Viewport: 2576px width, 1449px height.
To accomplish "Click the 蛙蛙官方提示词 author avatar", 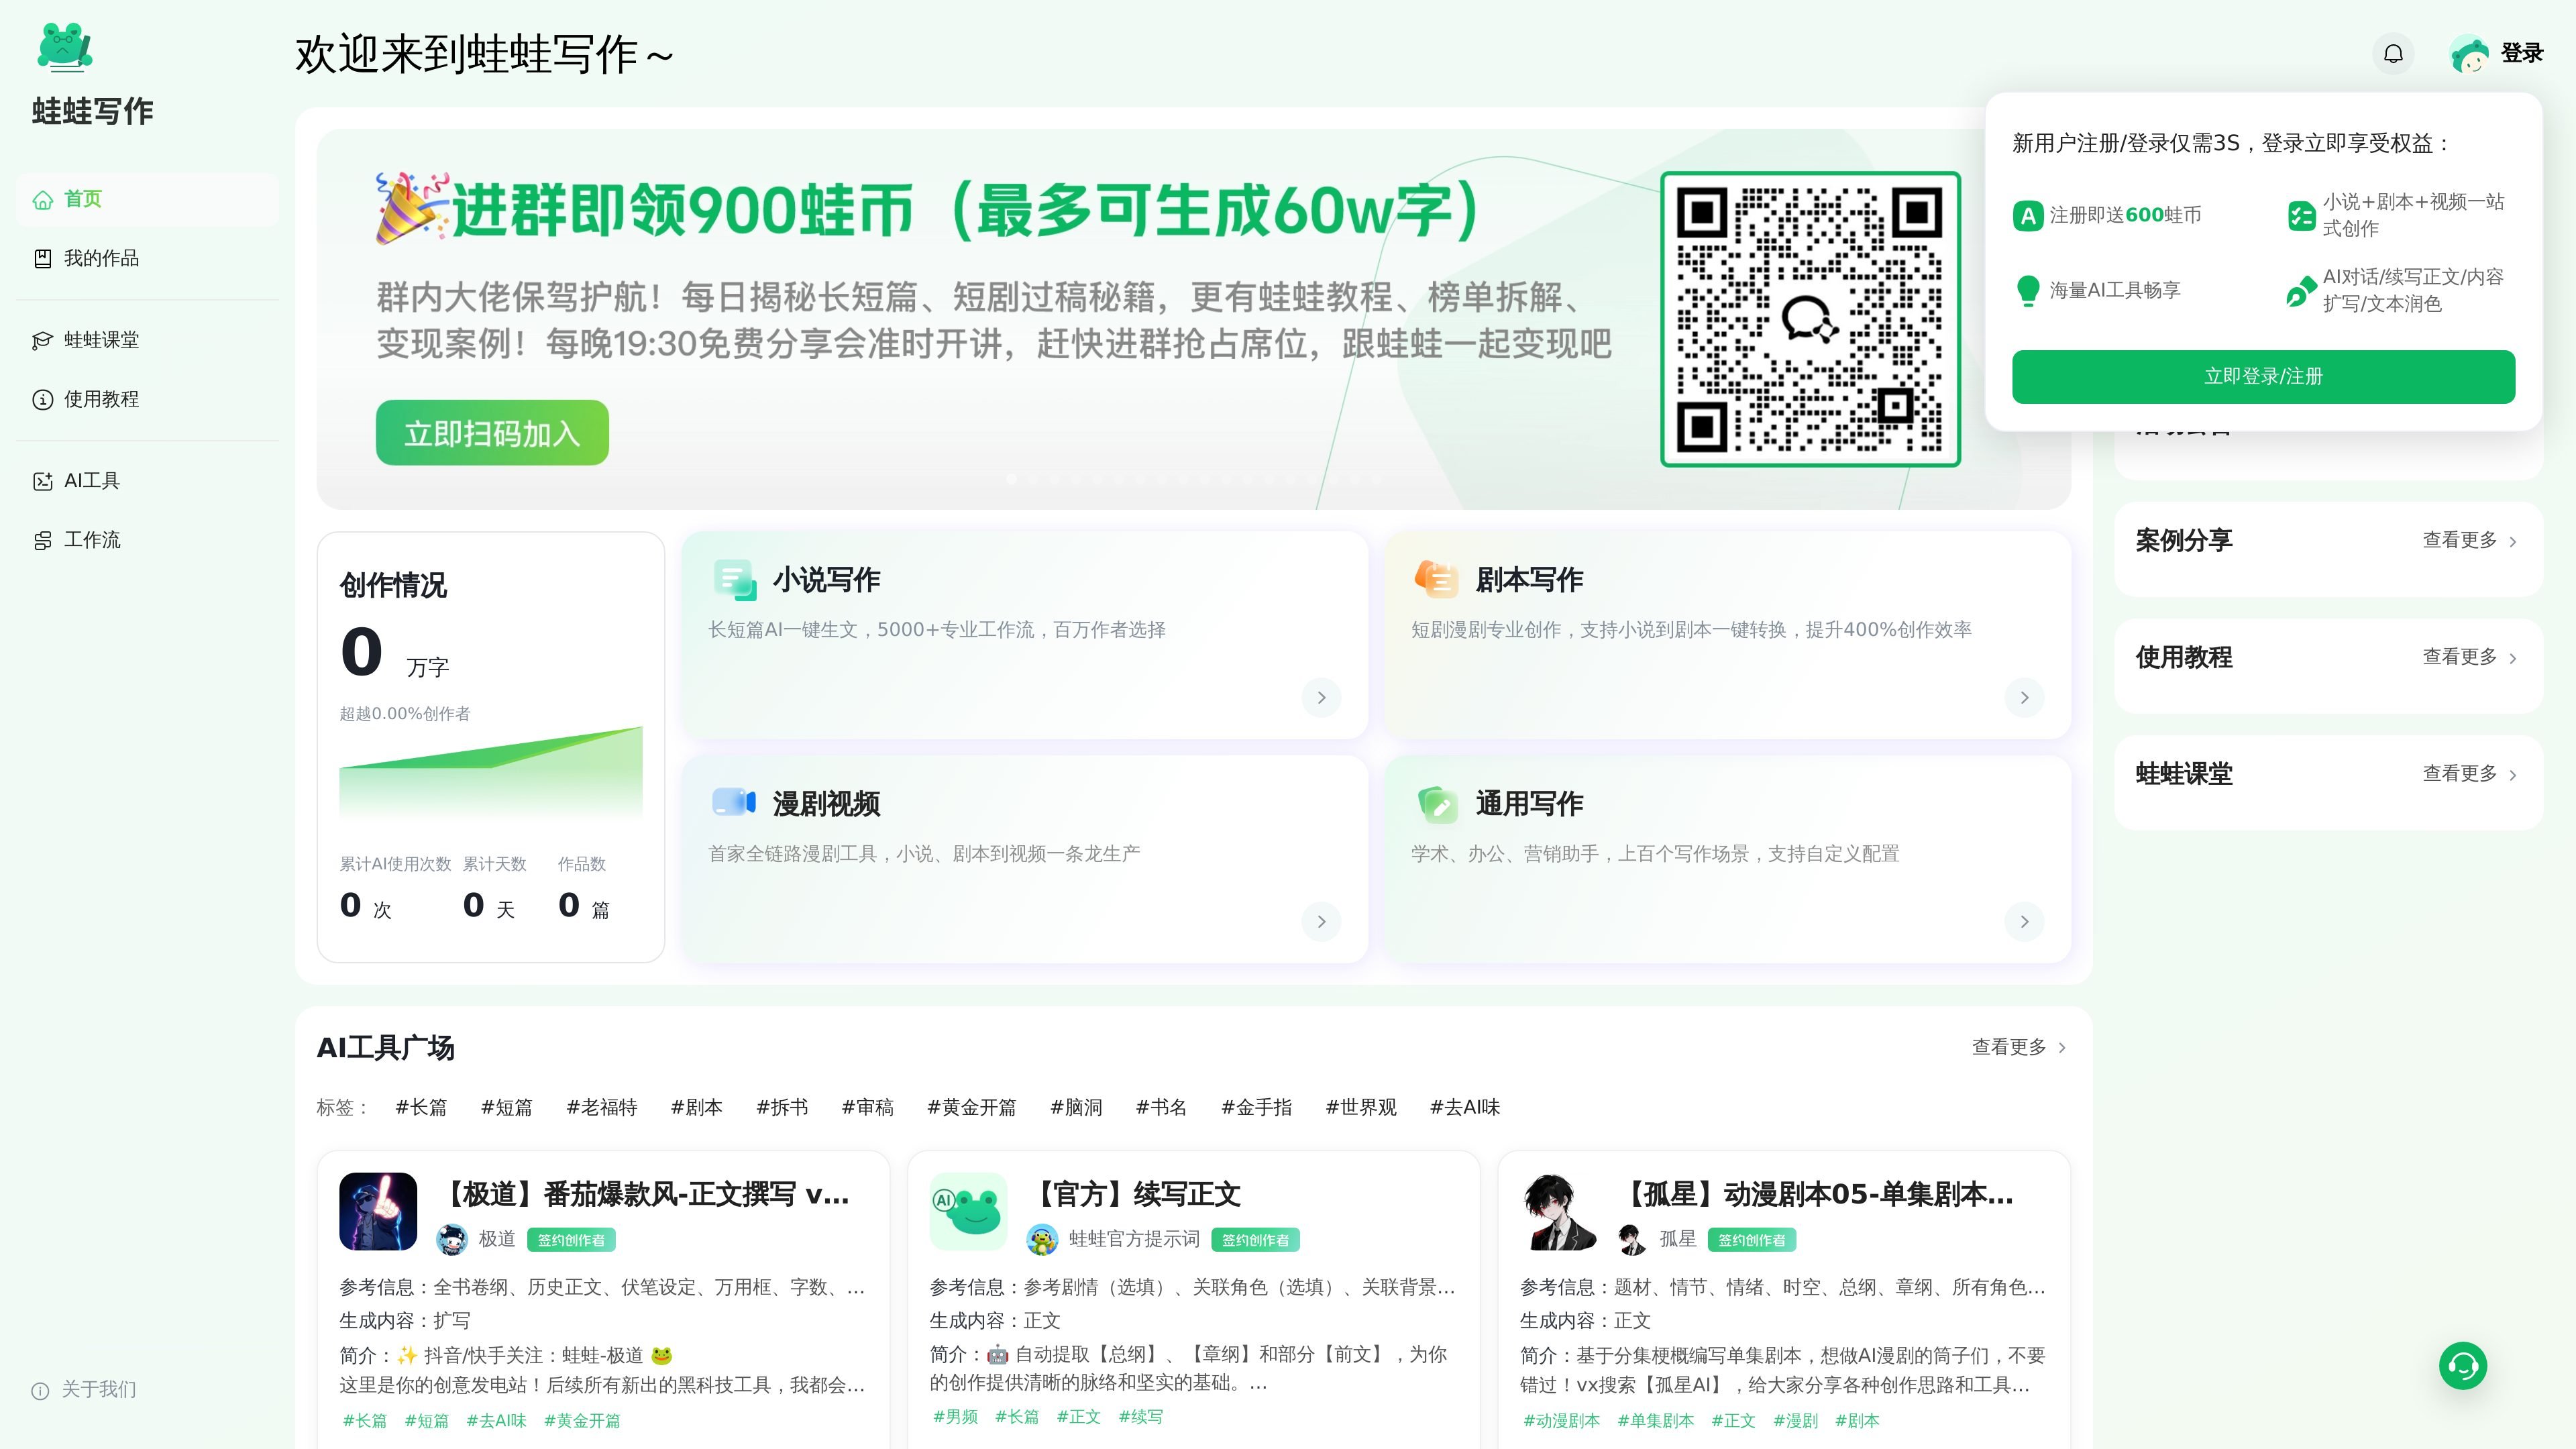I will point(1042,1240).
